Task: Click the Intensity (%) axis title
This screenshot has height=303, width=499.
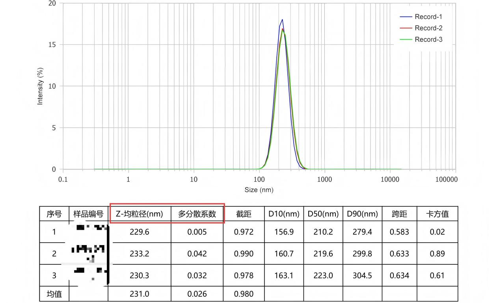Action: tap(40, 86)
